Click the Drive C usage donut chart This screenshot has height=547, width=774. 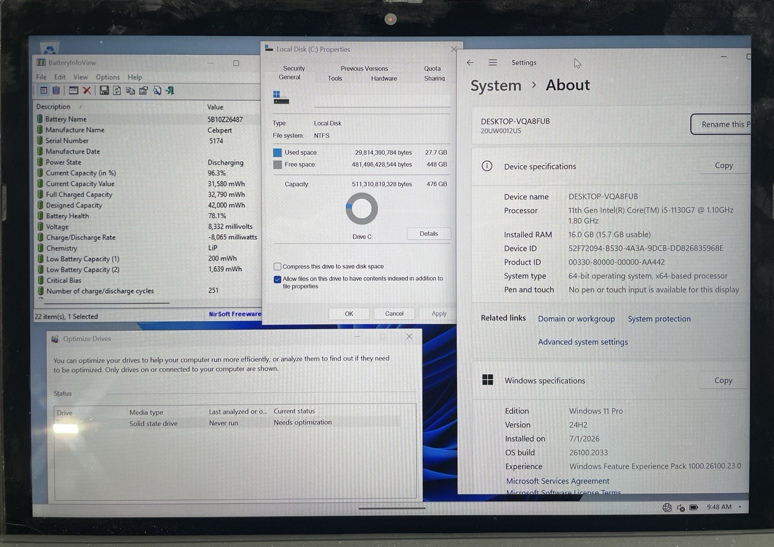362,209
